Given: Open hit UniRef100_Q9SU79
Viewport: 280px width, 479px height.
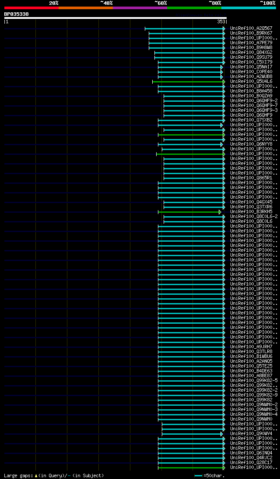Looking at the screenshot, I should point(251,57).
